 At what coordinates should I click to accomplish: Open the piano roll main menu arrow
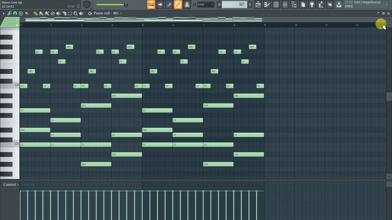coord(4,13)
